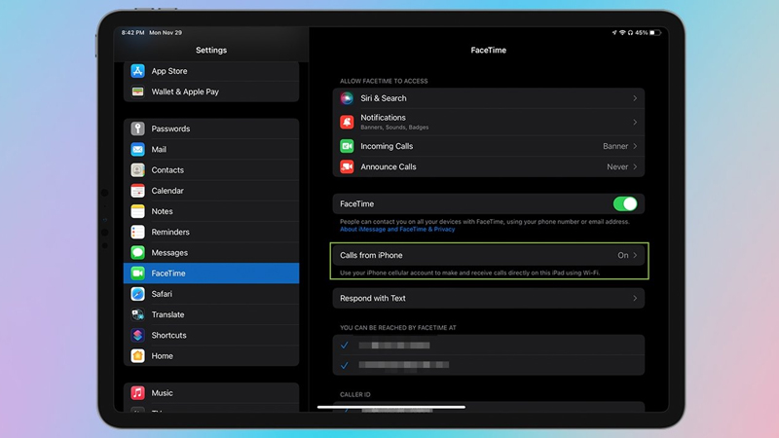Viewport: 779px width, 438px height.
Task: Tap the Shortcuts icon in sidebar
Action: (137, 335)
